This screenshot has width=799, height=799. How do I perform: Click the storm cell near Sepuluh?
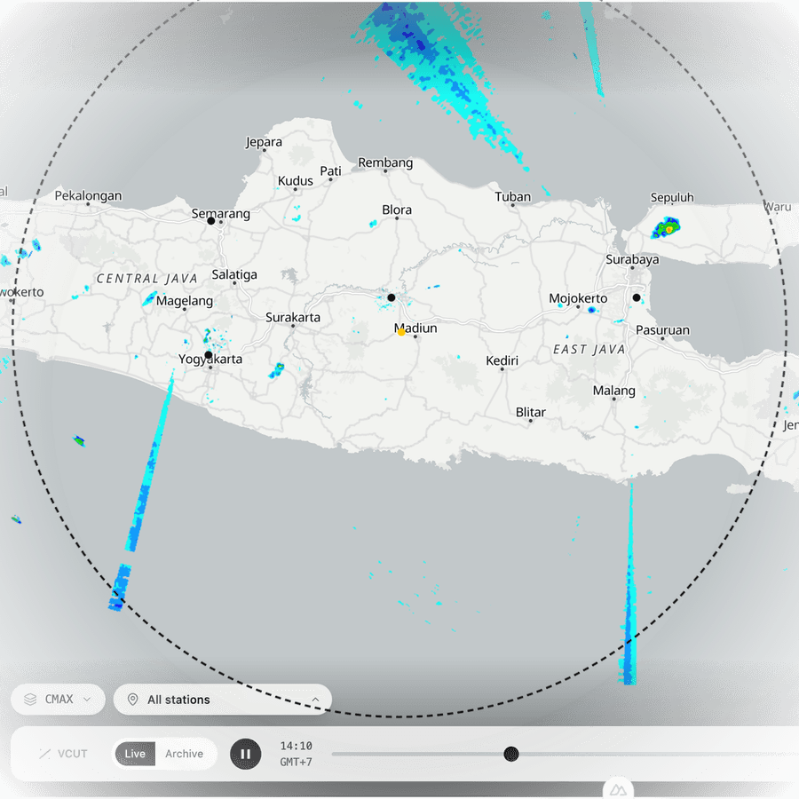(x=666, y=228)
